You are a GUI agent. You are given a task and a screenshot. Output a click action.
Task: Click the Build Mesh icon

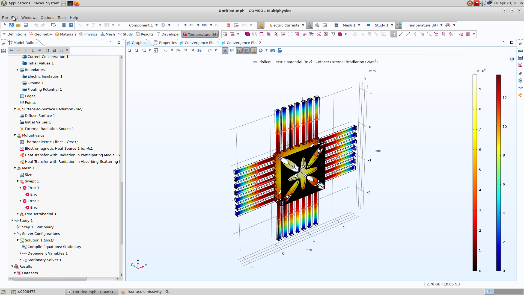pos(336,25)
